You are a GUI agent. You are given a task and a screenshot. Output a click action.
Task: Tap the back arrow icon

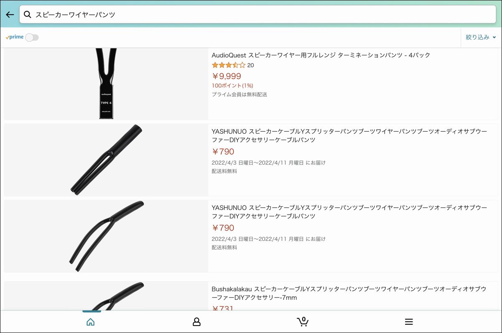(10, 15)
